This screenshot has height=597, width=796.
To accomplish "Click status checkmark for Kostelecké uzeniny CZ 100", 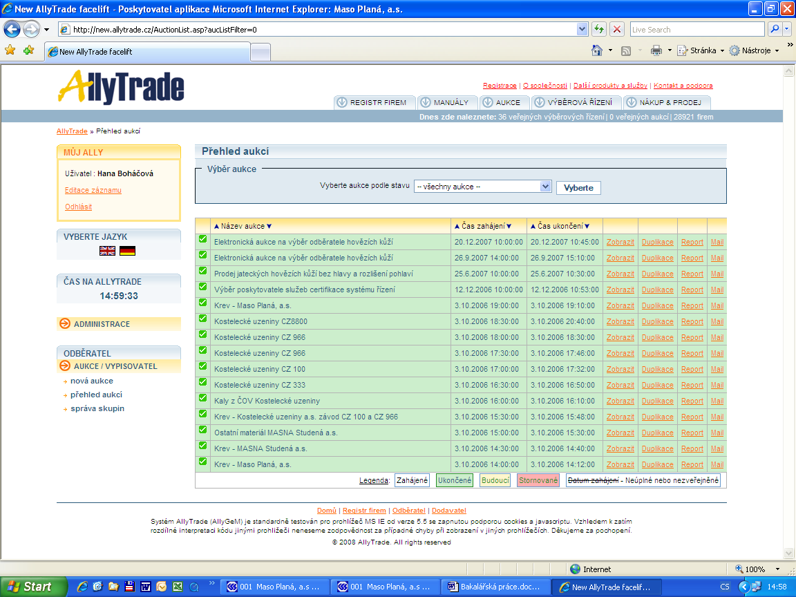I will tap(202, 366).
